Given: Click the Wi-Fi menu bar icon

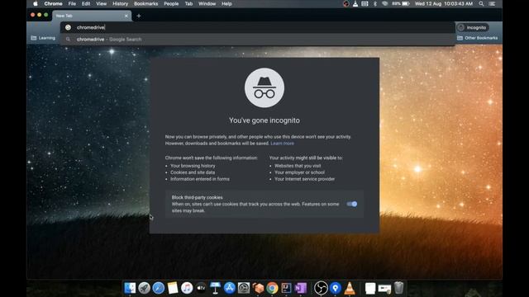Looking at the screenshot, I should coord(385,3).
